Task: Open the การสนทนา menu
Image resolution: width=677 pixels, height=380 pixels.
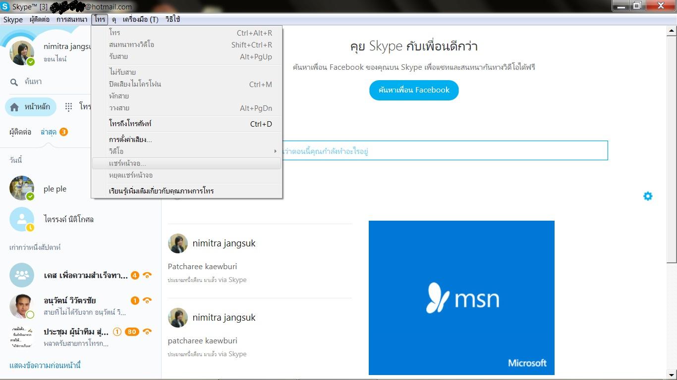Action: tap(72, 20)
